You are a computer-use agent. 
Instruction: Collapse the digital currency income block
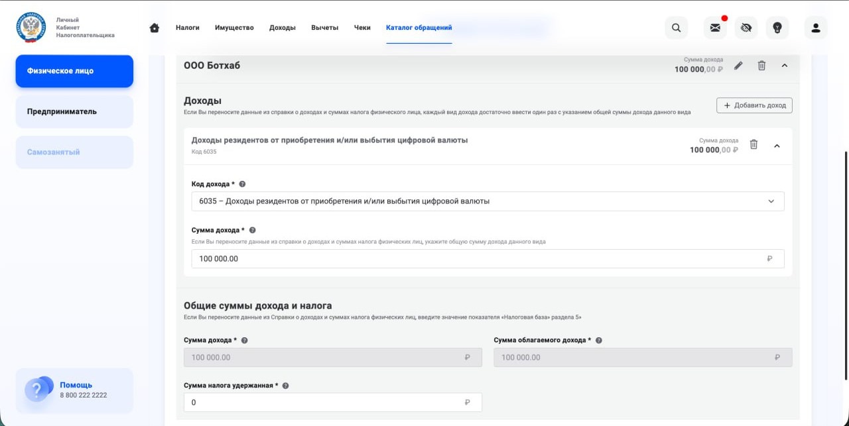[777, 146]
